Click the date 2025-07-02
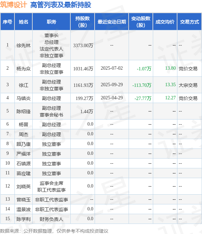Image resolution: width=202 pixels, height=234 pixels. tap(111, 68)
